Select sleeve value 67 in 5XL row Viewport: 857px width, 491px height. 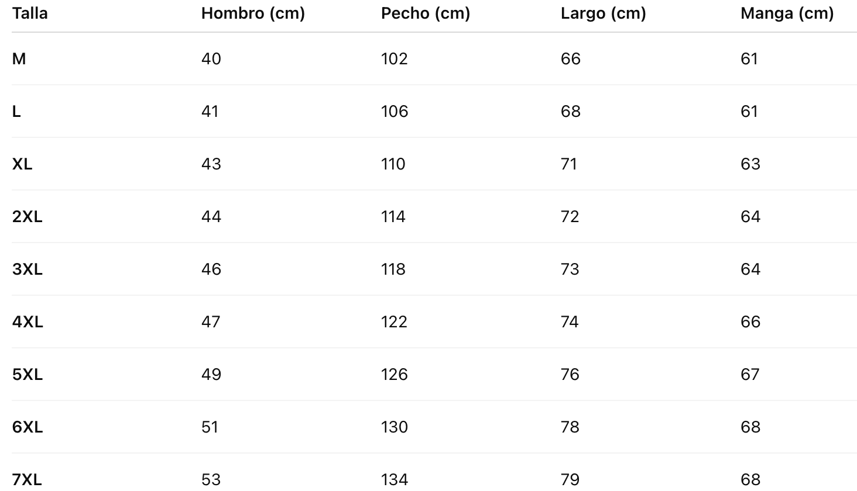point(750,374)
